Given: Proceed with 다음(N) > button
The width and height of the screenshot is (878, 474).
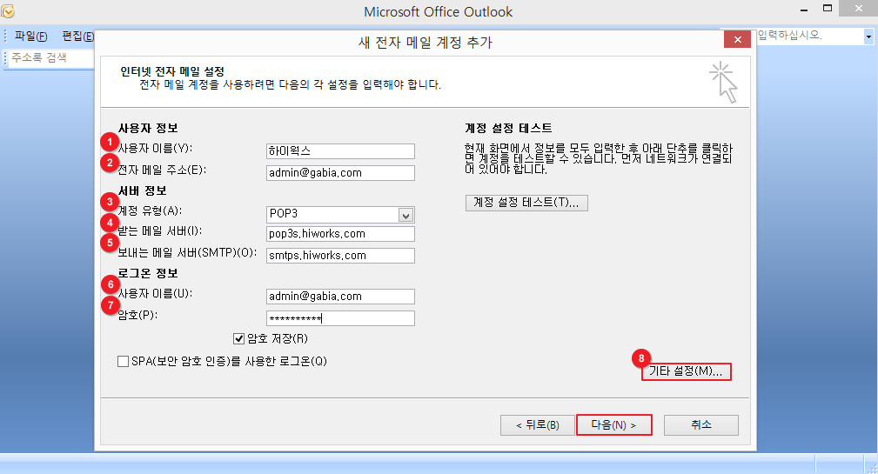Looking at the screenshot, I should 613,425.
